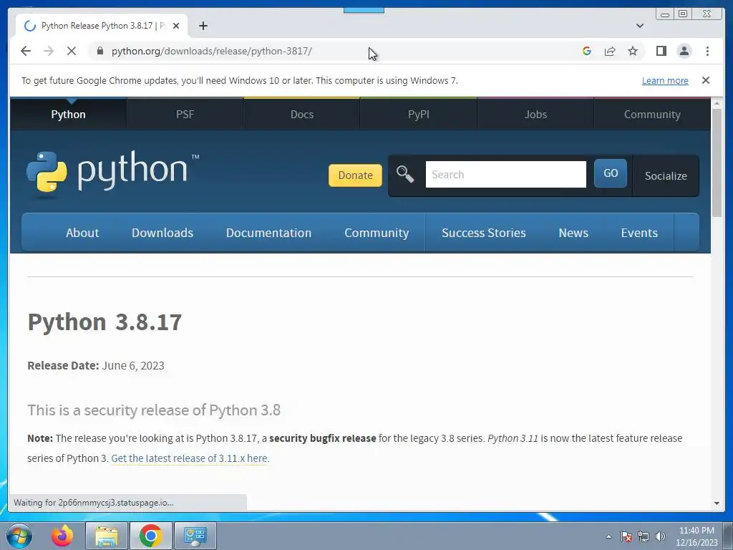This screenshot has height=550, width=733.
Task: Open a new tab with the plus button
Action: pos(203,26)
